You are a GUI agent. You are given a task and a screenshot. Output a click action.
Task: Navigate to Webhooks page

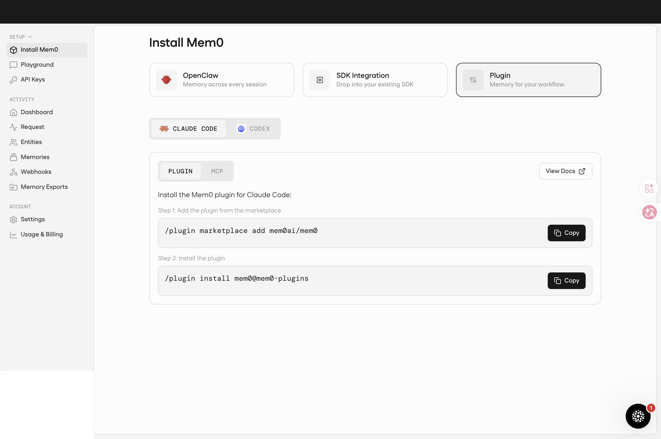pyautogui.click(x=47, y=172)
